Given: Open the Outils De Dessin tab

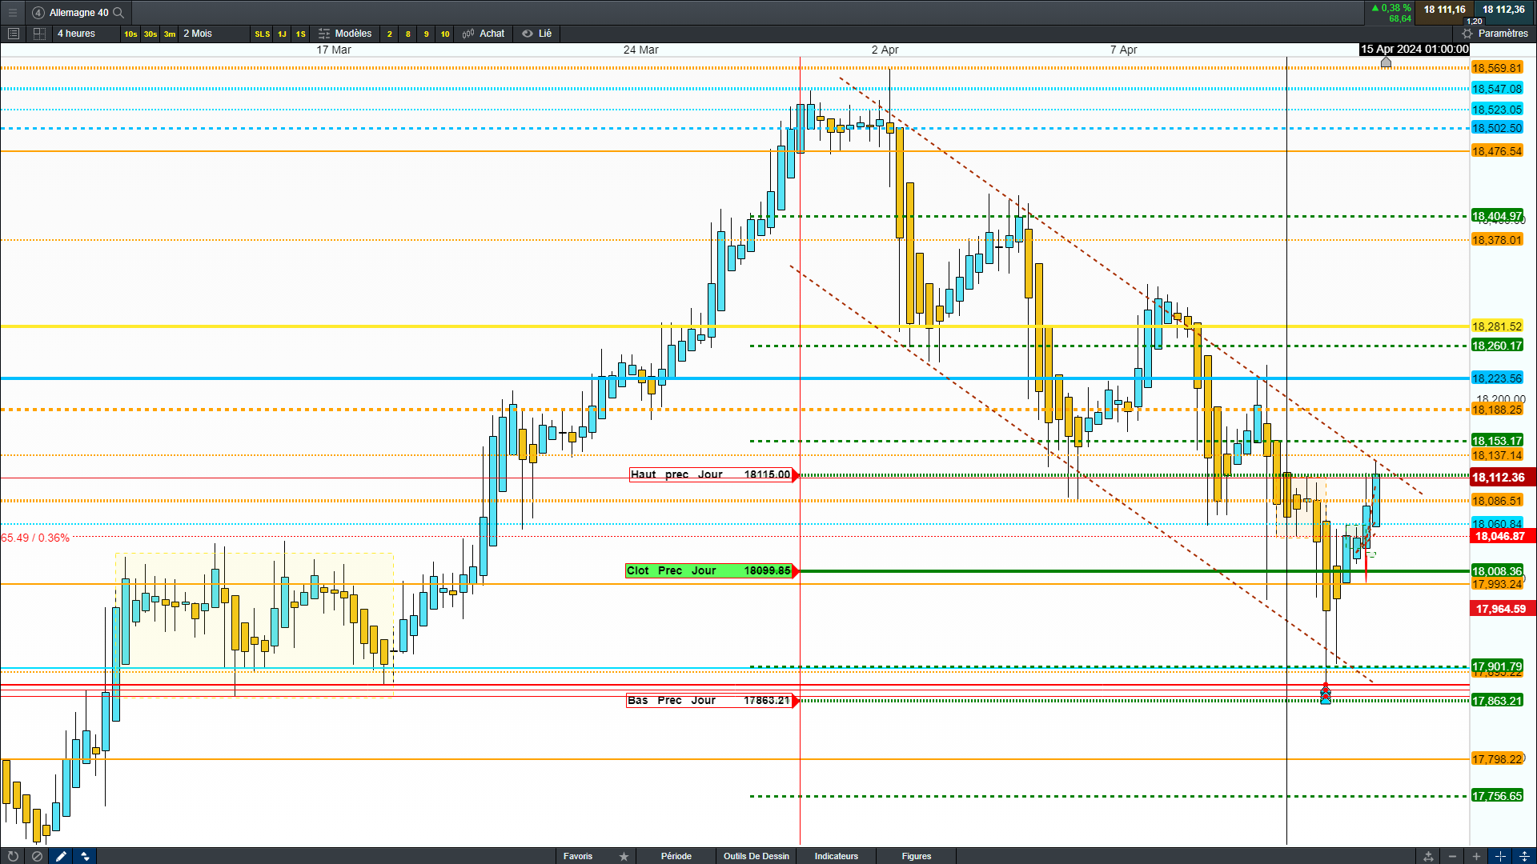Looking at the screenshot, I should (756, 856).
